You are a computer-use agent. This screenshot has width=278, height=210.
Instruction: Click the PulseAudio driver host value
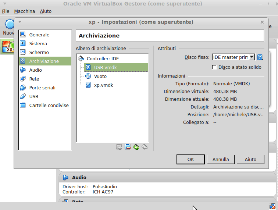[x=104, y=187]
